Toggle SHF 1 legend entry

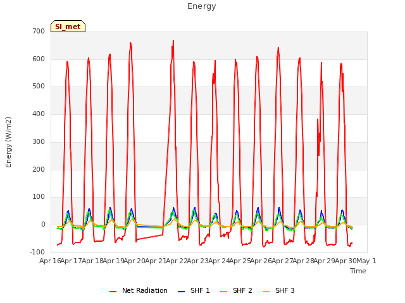pos(194,290)
